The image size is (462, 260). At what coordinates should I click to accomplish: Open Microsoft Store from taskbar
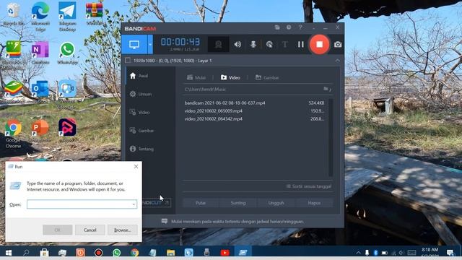(x=45, y=253)
